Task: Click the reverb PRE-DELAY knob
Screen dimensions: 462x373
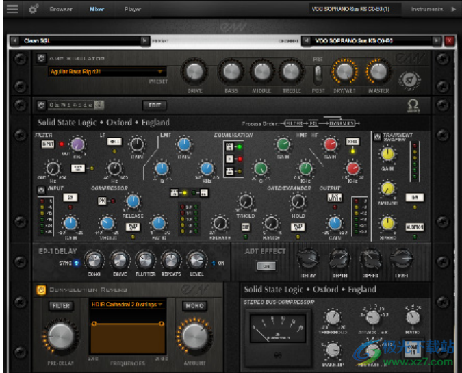Action: pyautogui.click(x=60, y=336)
